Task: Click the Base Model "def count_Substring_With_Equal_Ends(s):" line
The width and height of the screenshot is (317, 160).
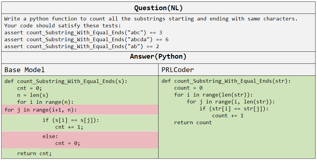Action: pyautogui.click(x=66, y=81)
